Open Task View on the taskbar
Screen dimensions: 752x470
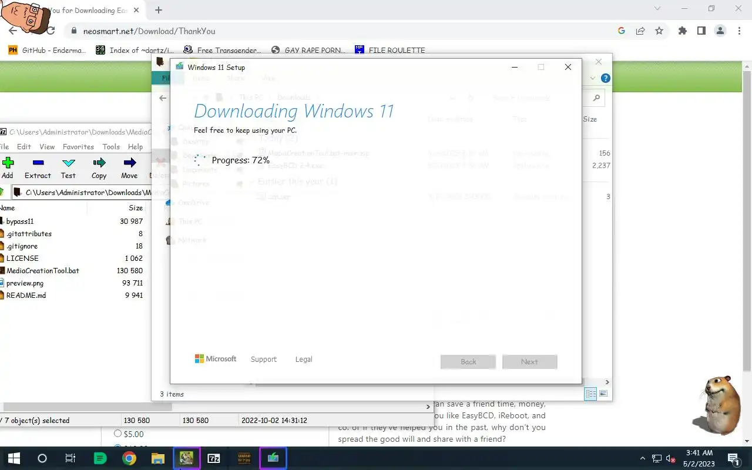(70, 458)
